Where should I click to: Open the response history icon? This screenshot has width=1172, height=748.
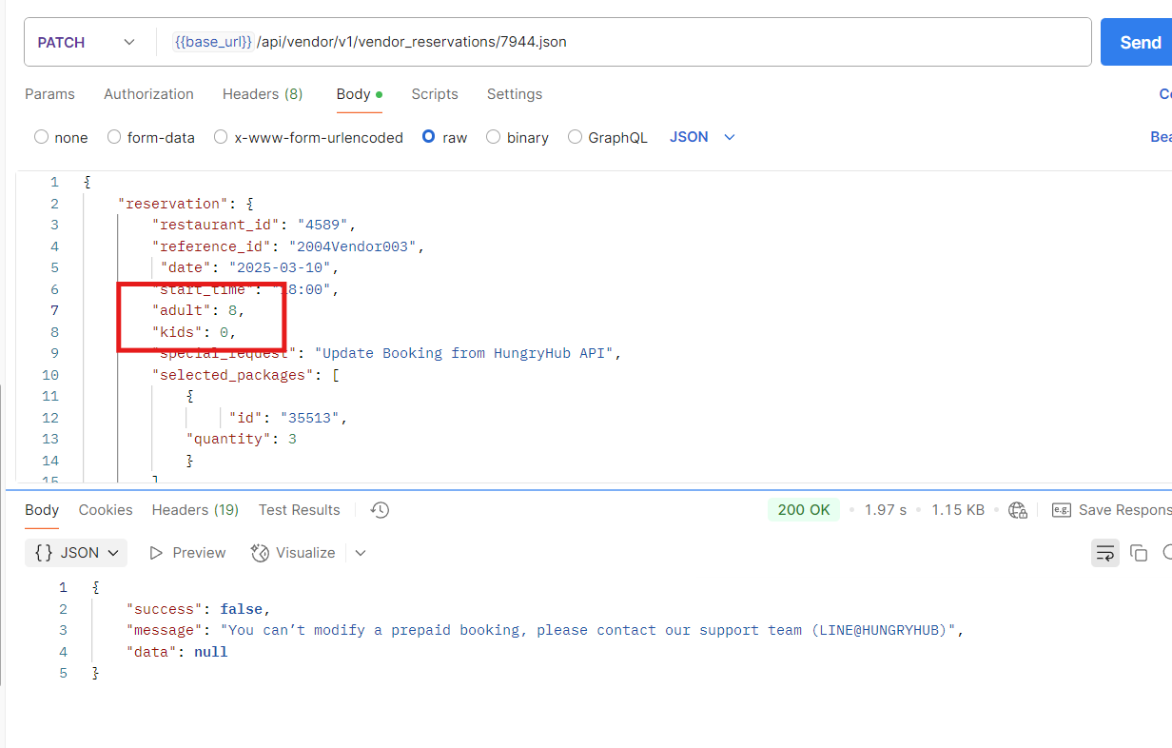380,510
